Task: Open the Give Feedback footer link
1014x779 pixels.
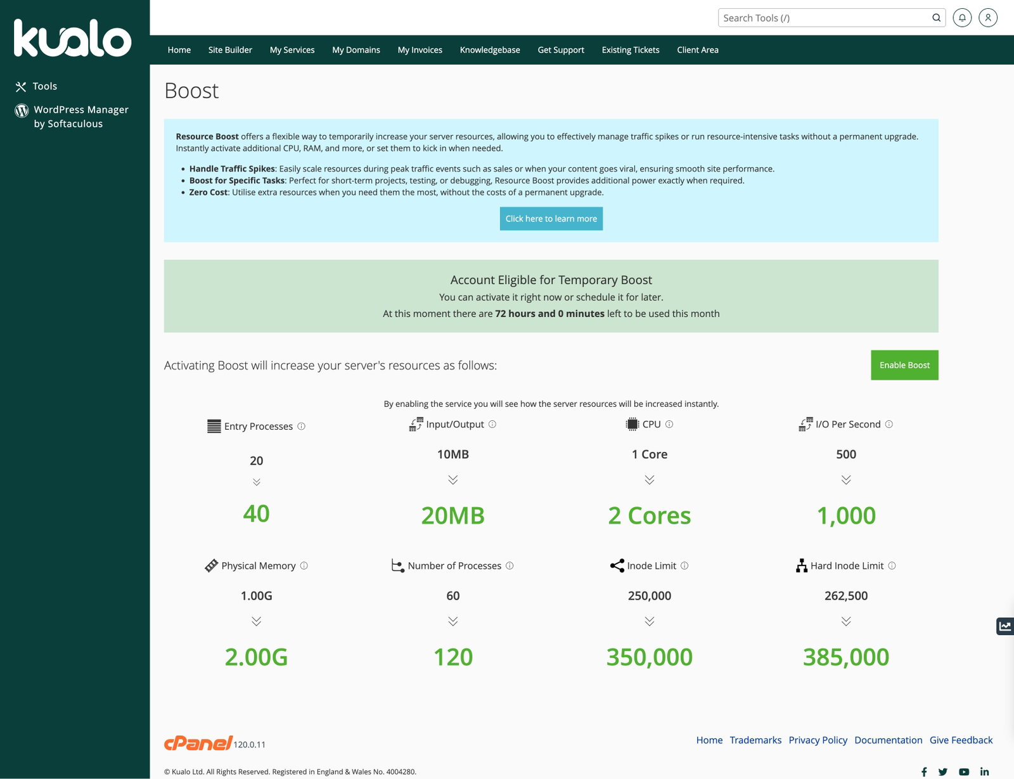Action: point(961,740)
